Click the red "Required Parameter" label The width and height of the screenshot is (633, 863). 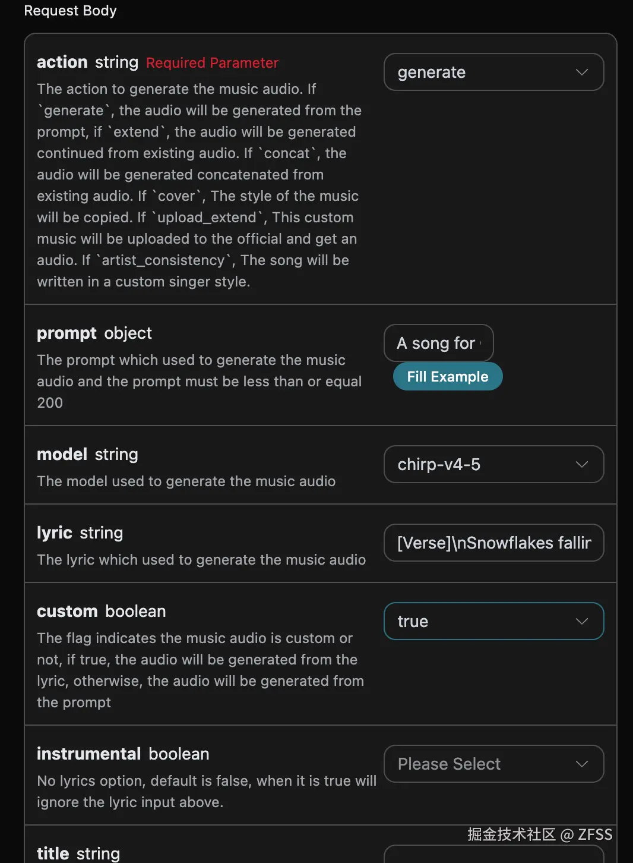click(x=212, y=63)
